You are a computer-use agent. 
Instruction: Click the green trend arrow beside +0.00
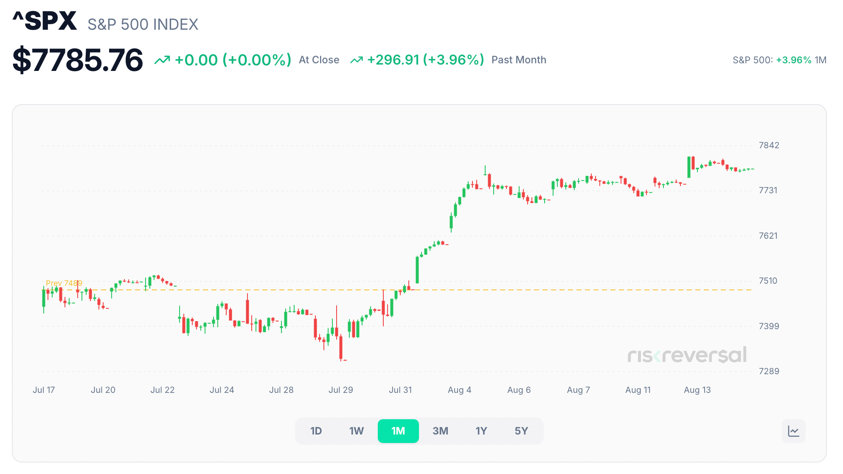pyautogui.click(x=162, y=60)
